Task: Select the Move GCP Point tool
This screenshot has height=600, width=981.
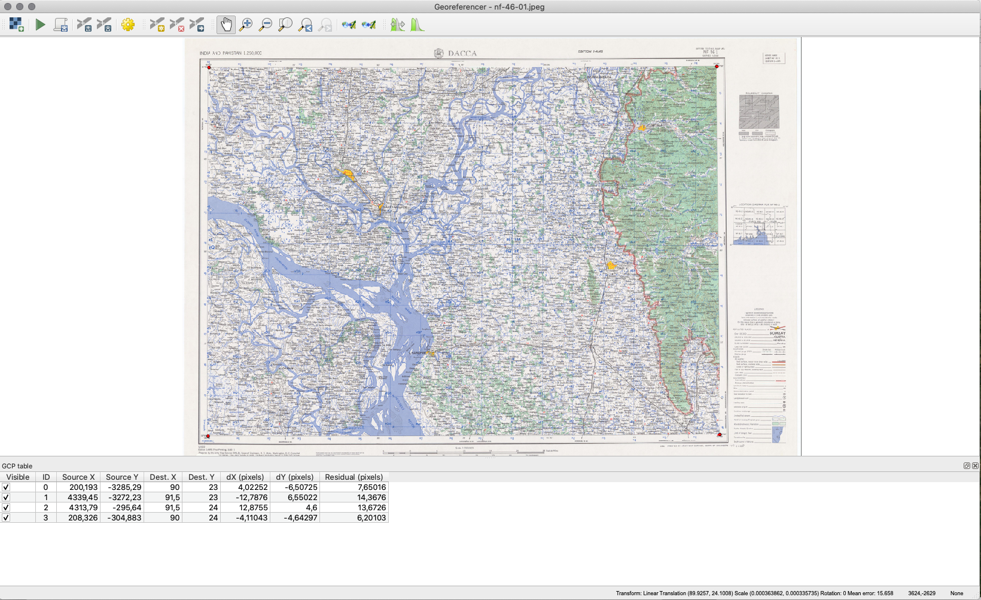Action: pyautogui.click(x=197, y=25)
